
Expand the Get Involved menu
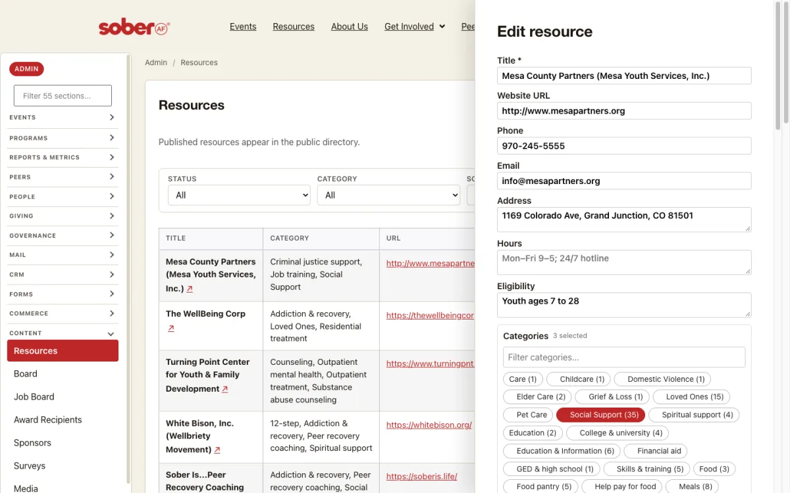[x=415, y=27]
